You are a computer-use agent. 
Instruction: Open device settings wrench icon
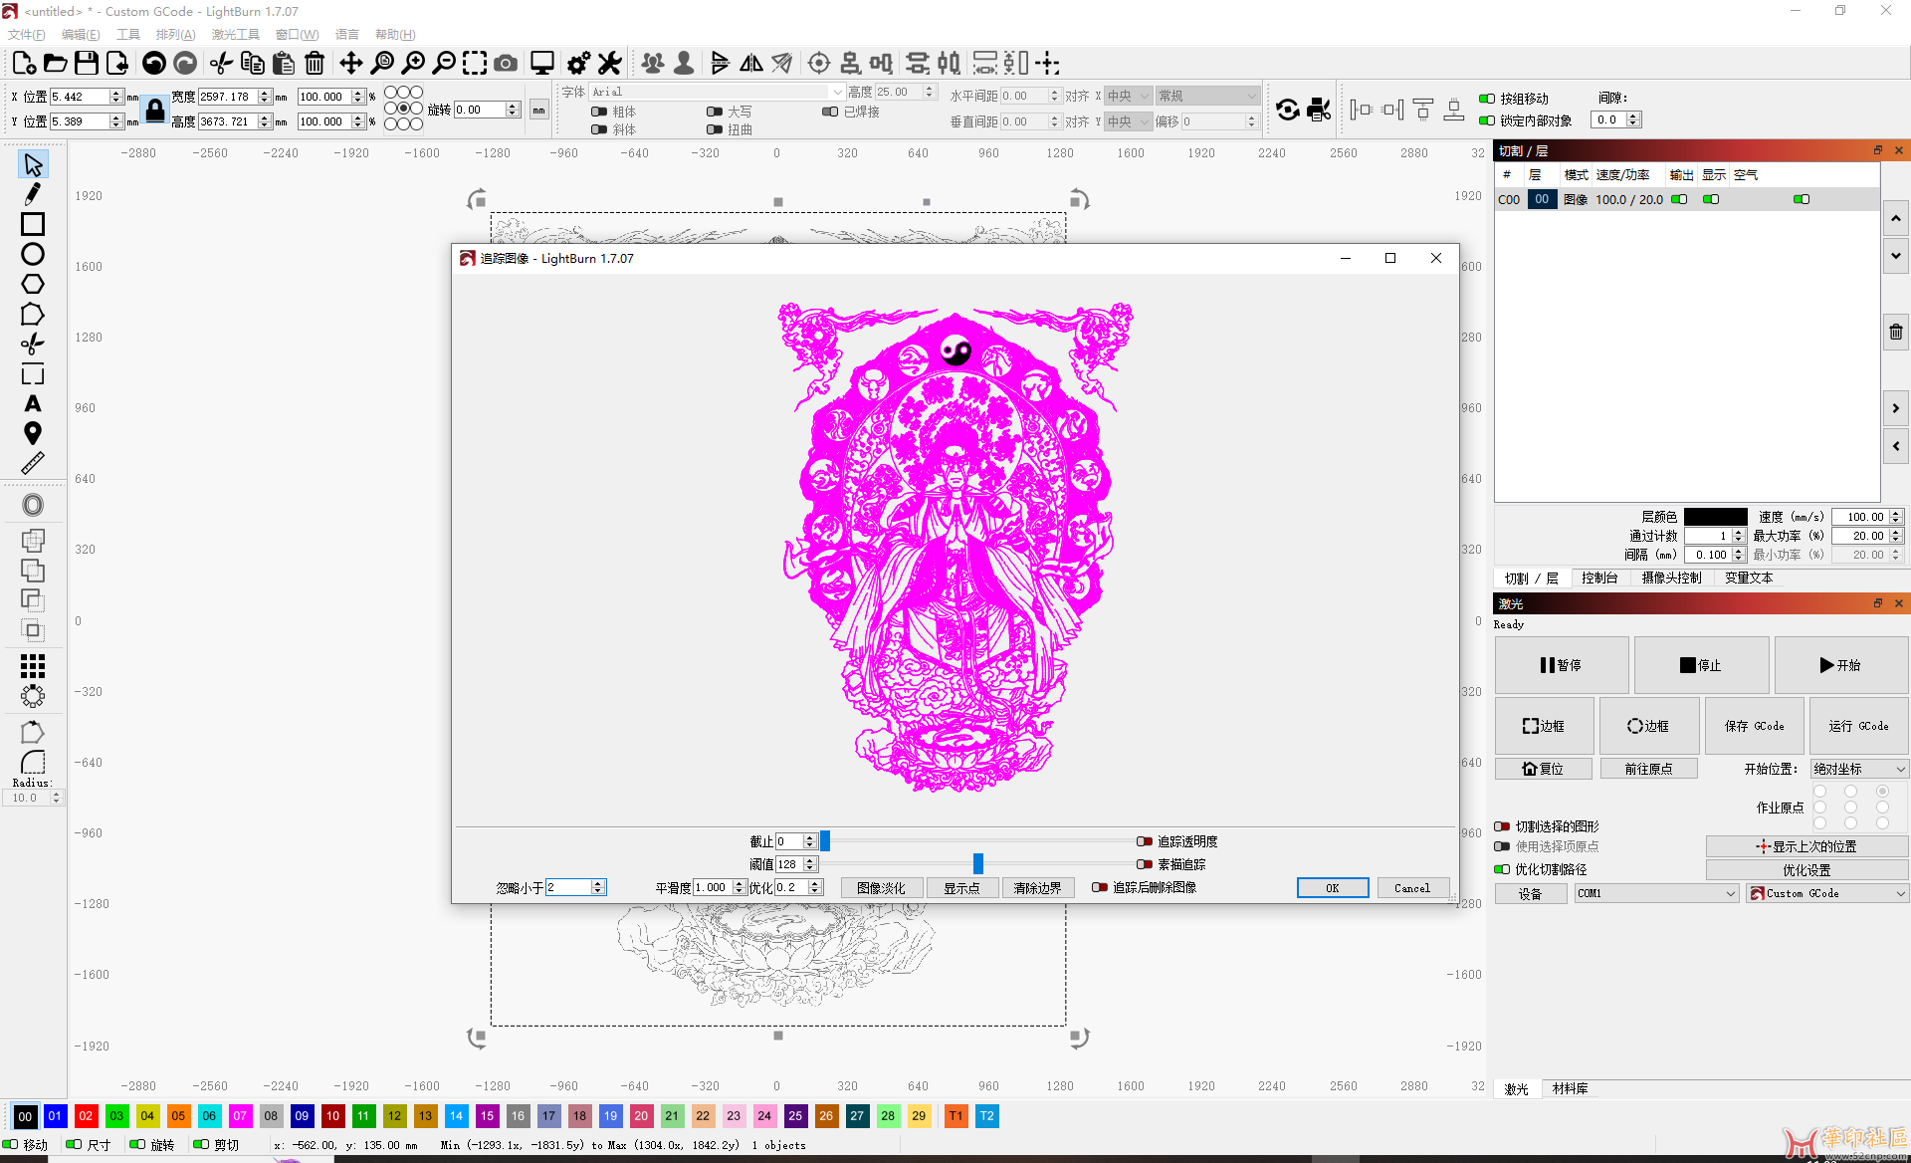click(x=609, y=64)
